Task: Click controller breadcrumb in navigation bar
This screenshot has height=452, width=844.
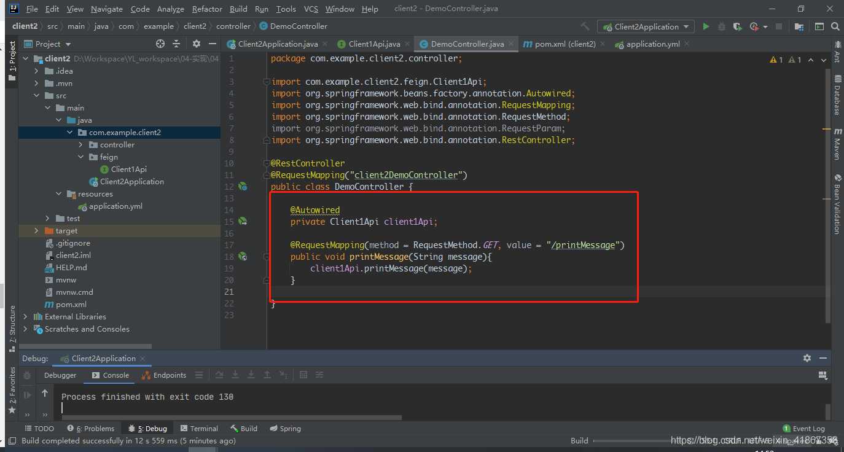Action: (x=233, y=26)
